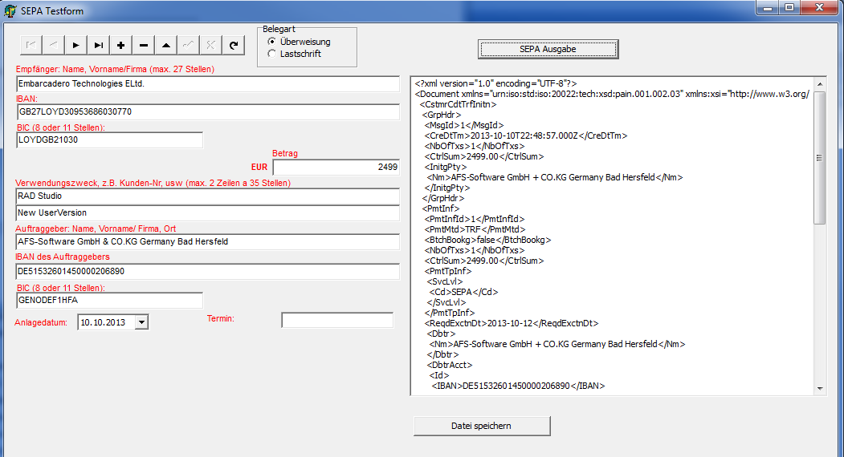Click the SEPA Ausgabe button
The image size is (844, 457).
click(x=548, y=49)
